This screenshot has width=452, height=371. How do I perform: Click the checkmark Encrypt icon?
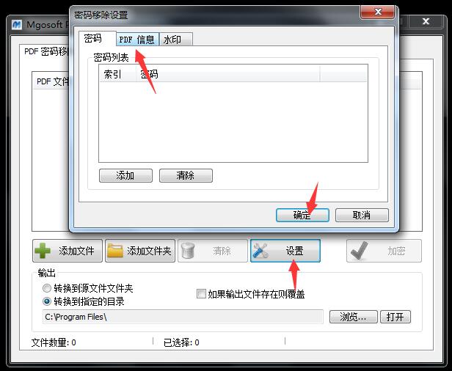pos(359,251)
